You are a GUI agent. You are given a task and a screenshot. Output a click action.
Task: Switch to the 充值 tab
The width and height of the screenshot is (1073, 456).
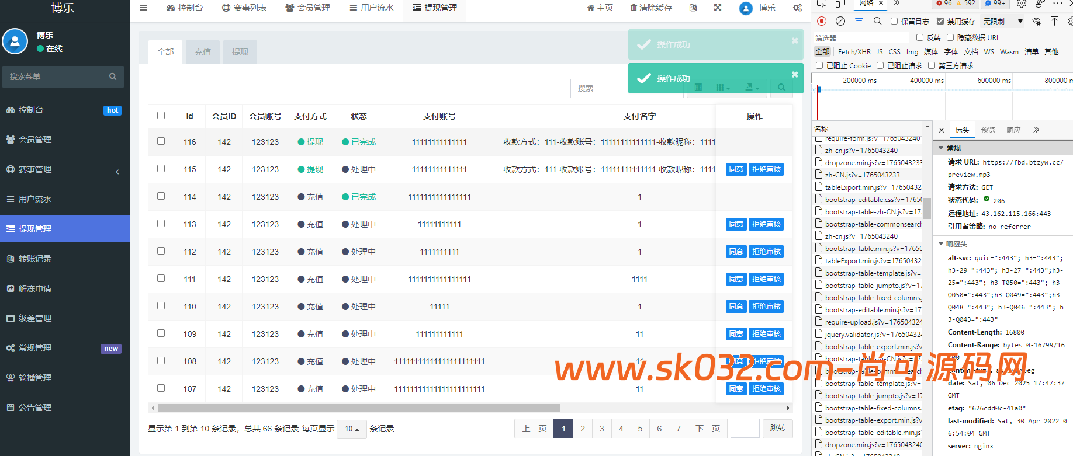tap(203, 52)
